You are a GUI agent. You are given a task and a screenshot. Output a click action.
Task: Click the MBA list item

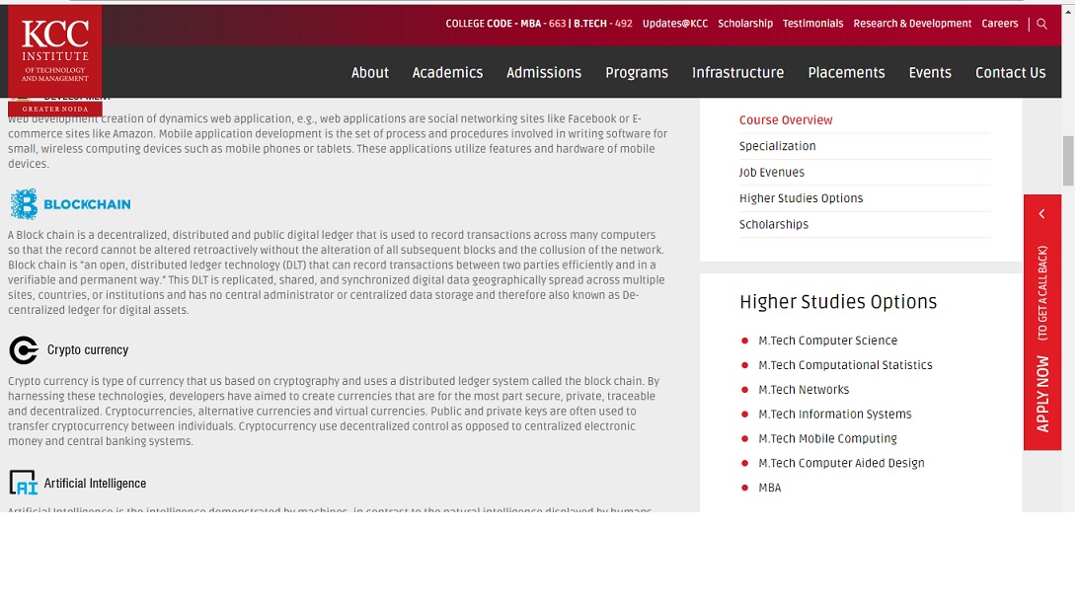click(x=769, y=488)
